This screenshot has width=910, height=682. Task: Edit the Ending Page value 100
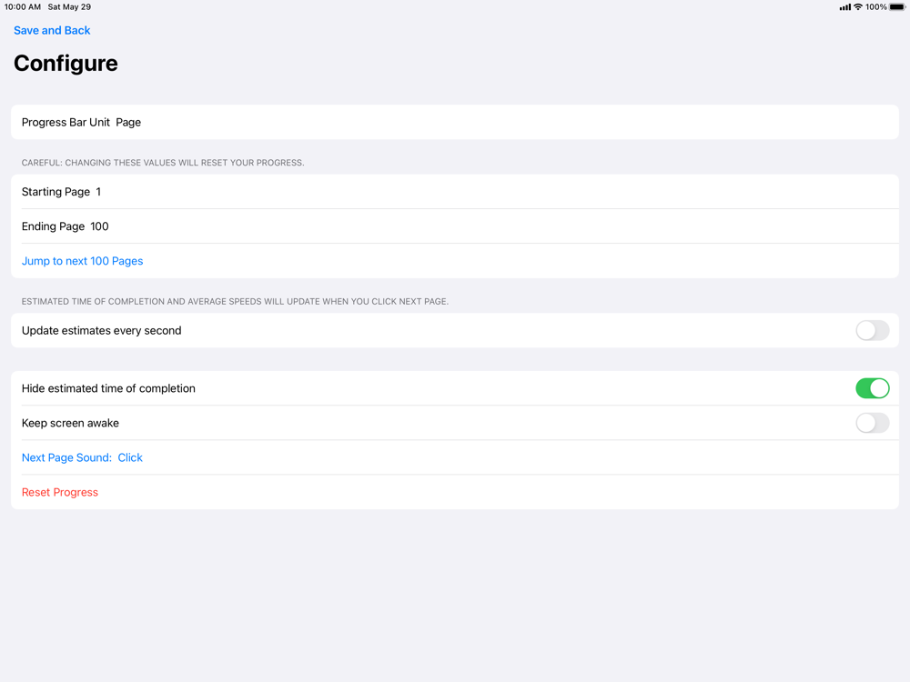(99, 226)
